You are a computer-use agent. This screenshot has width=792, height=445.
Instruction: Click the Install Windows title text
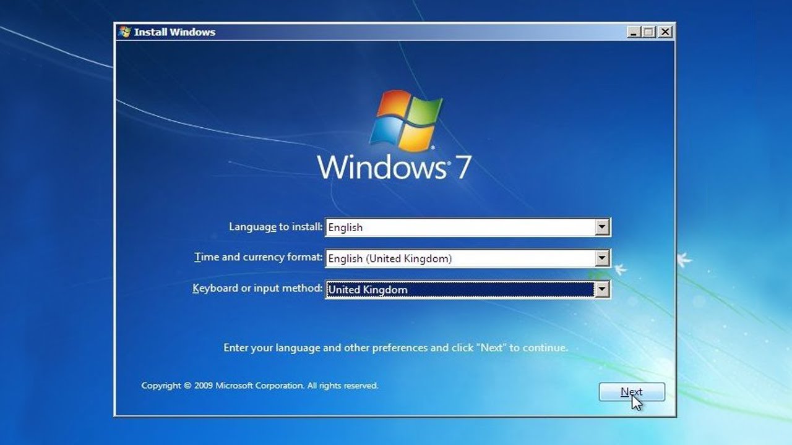pyautogui.click(x=175, y=32)
